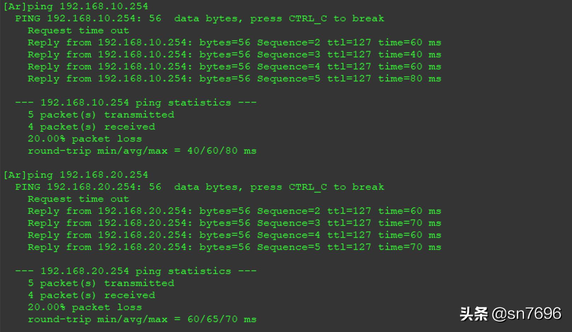Click "5 packet(s) transmitted" in the 192.168.10.254 statistics
The height and width of the screenshot is (332, 572).
(x=101, y=115)
